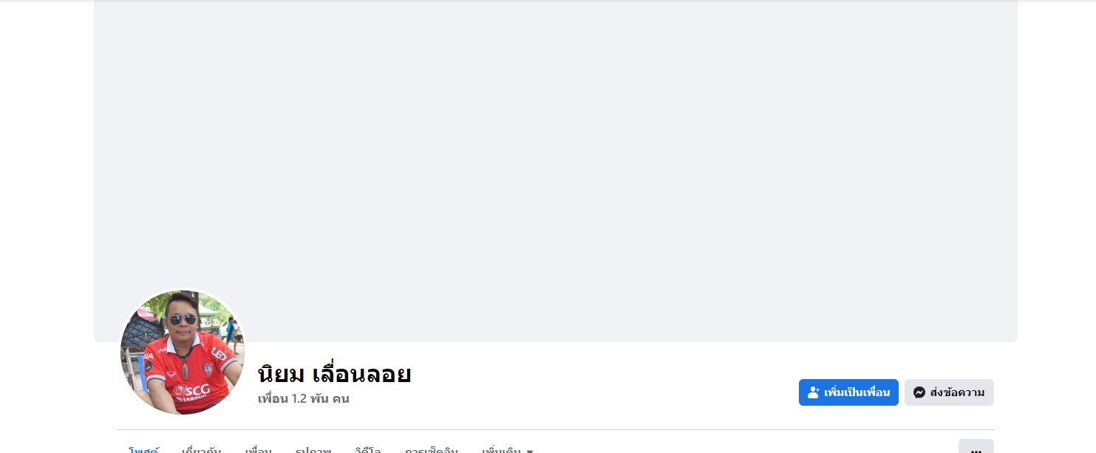Click the add-person icon in the blue button
This screenshot has height=453, width=1096.
[814, 392]
